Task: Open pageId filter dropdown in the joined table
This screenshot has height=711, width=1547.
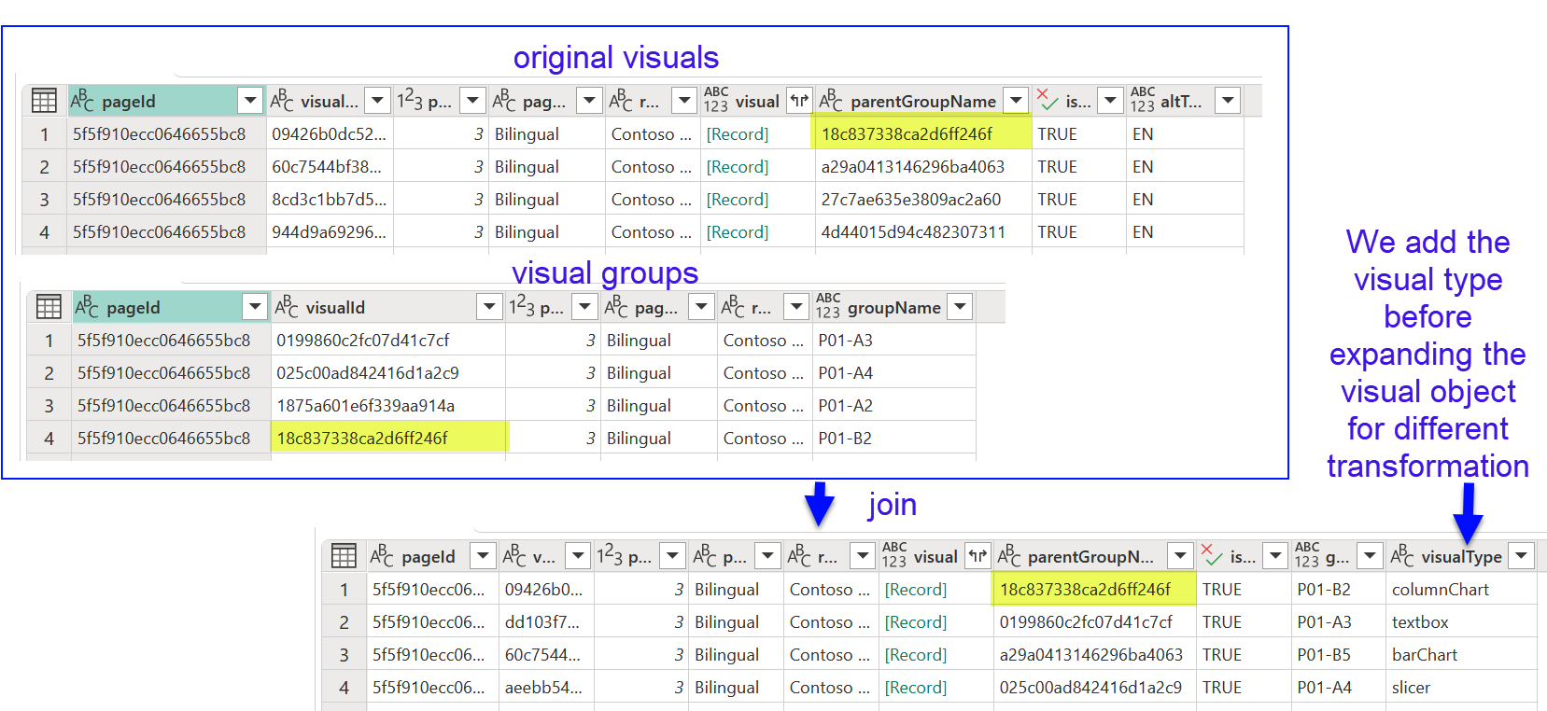Action: click(x=482, y=556)
